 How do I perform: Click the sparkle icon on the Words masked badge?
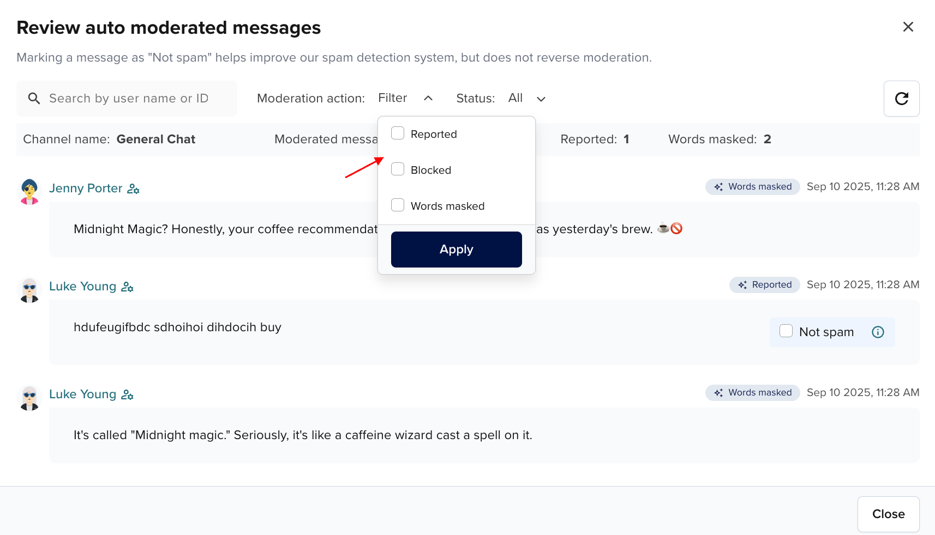point(718,186)
